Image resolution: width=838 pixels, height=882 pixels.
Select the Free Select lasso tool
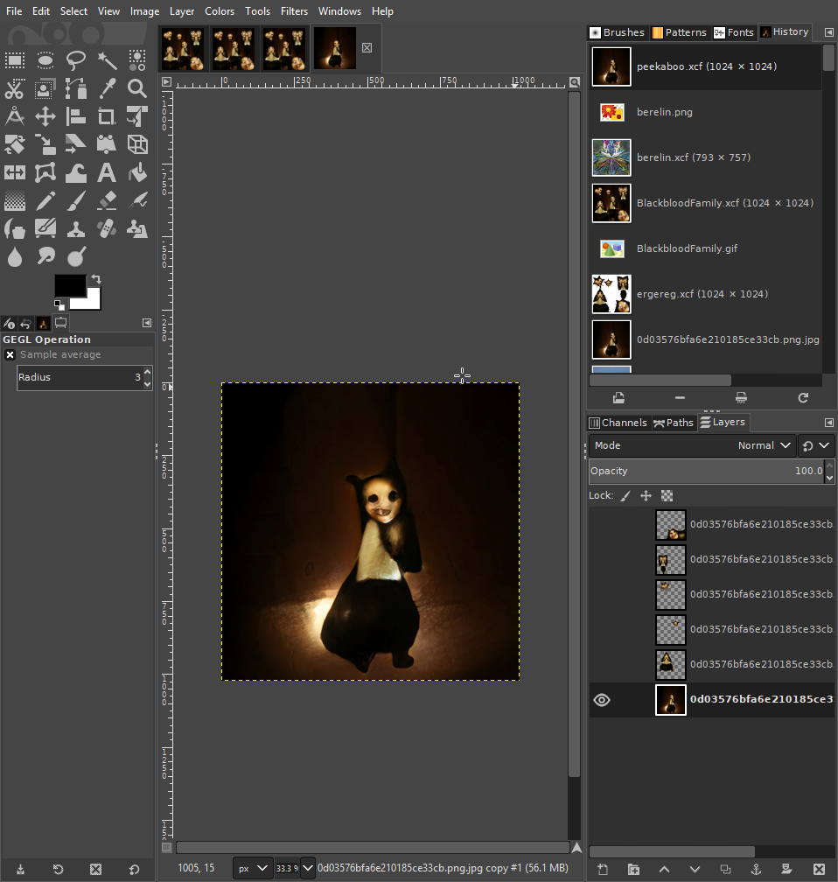pos(76,59)
